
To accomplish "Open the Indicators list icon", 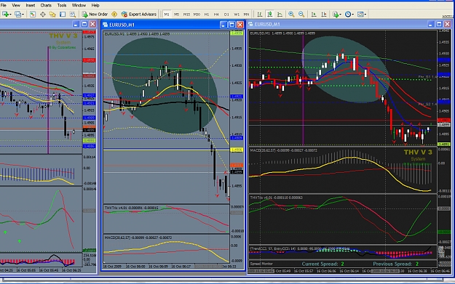I will click(x=336, y=15).
